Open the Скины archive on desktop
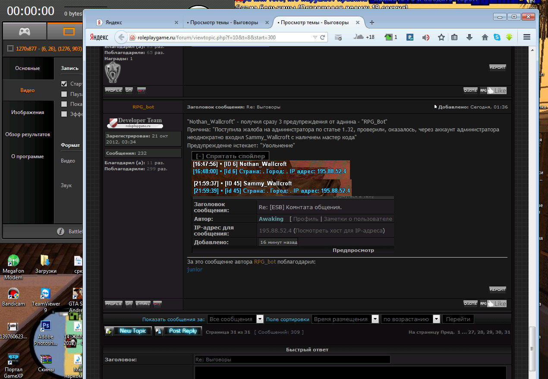Screen dimensions: 548x379 tap(46, 363)
